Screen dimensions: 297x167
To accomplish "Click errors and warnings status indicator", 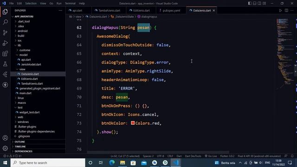I will [13, 156].
